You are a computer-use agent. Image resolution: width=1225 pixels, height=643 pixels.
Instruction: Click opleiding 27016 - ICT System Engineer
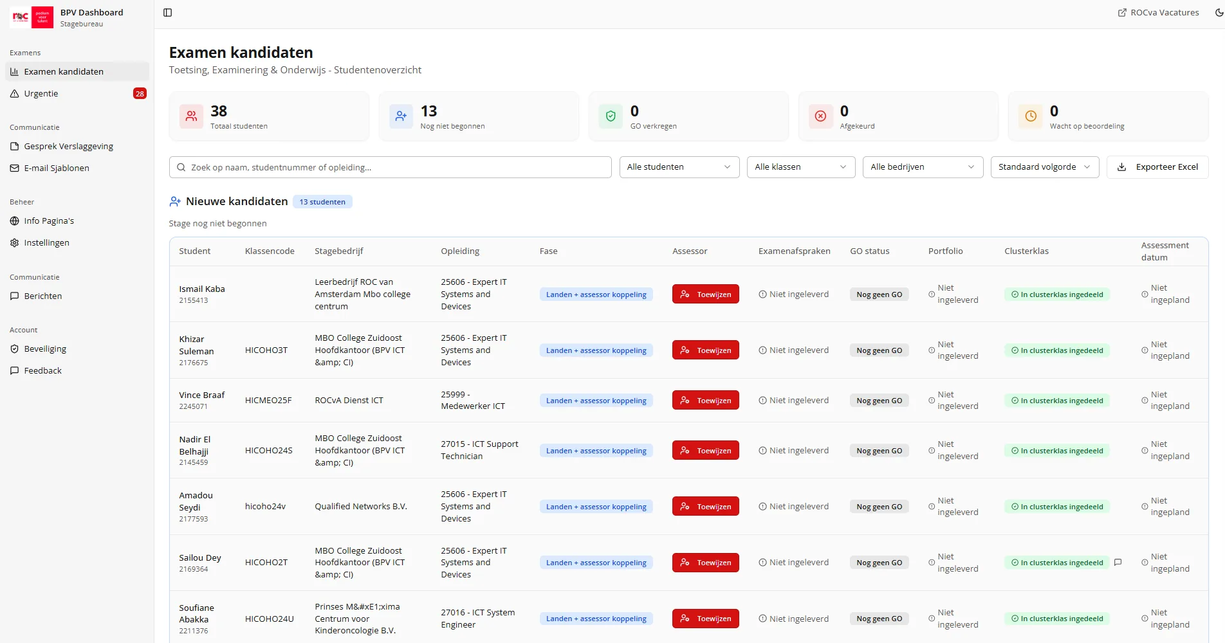click(x=478, y=619)
